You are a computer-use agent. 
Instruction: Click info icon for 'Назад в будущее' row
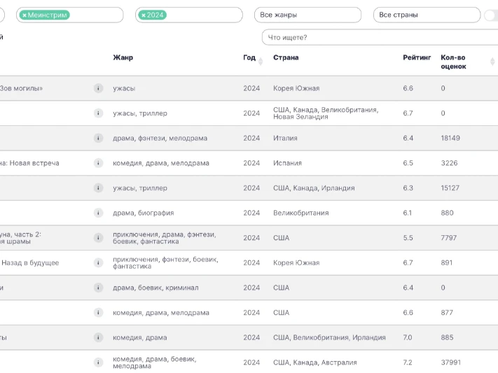98,262
